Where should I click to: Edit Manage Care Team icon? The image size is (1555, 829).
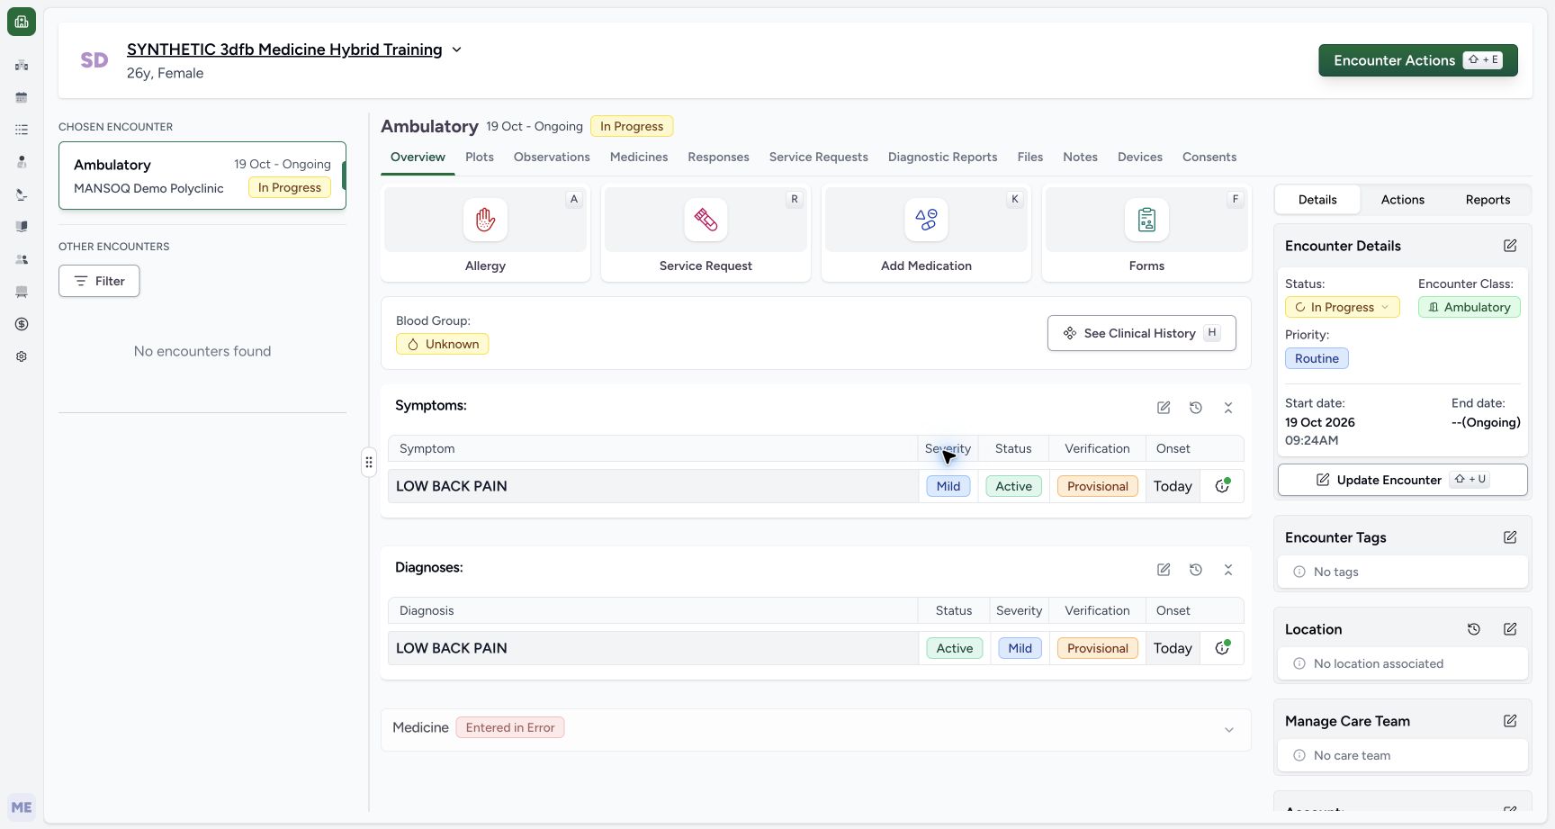tap(1510, 721)
